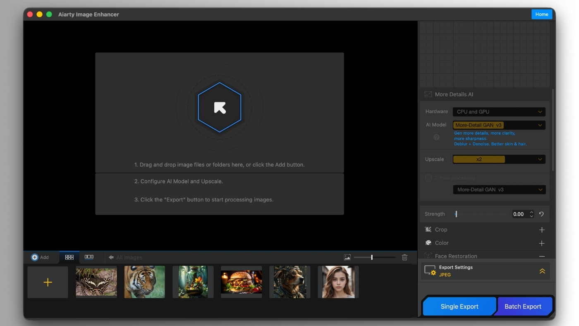
Task: Select the grid thumbnail view icon
Action: pos(69,257)
